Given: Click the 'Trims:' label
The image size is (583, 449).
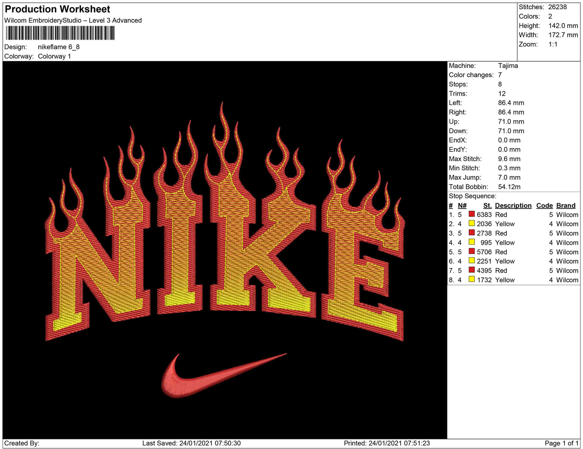Looking at the screenshot, I should [458, 93].
